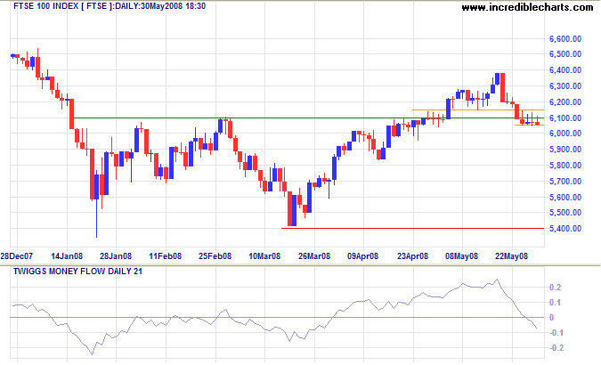Select the 5,600.00 price axis label
The width and height of the screenshot is (601, 365).
point(565,197)
